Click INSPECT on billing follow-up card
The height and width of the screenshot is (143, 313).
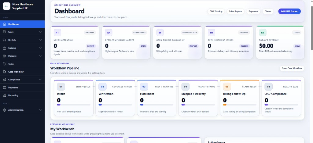193,46
